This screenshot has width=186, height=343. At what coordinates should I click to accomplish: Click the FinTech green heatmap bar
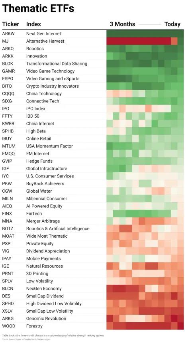(142, 213)
